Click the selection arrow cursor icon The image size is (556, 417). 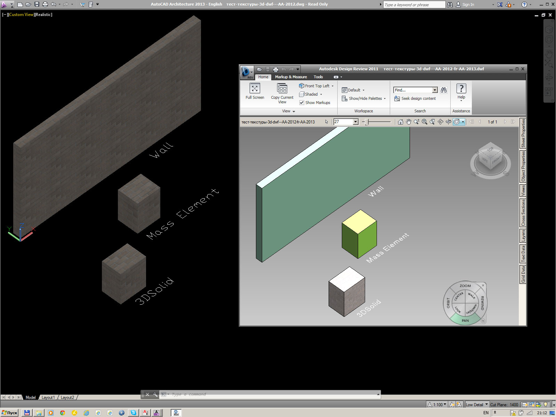pos(327,122)
